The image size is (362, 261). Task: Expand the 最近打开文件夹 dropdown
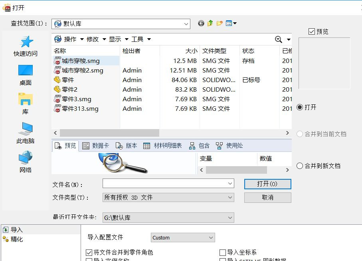[x=230, y=218]
